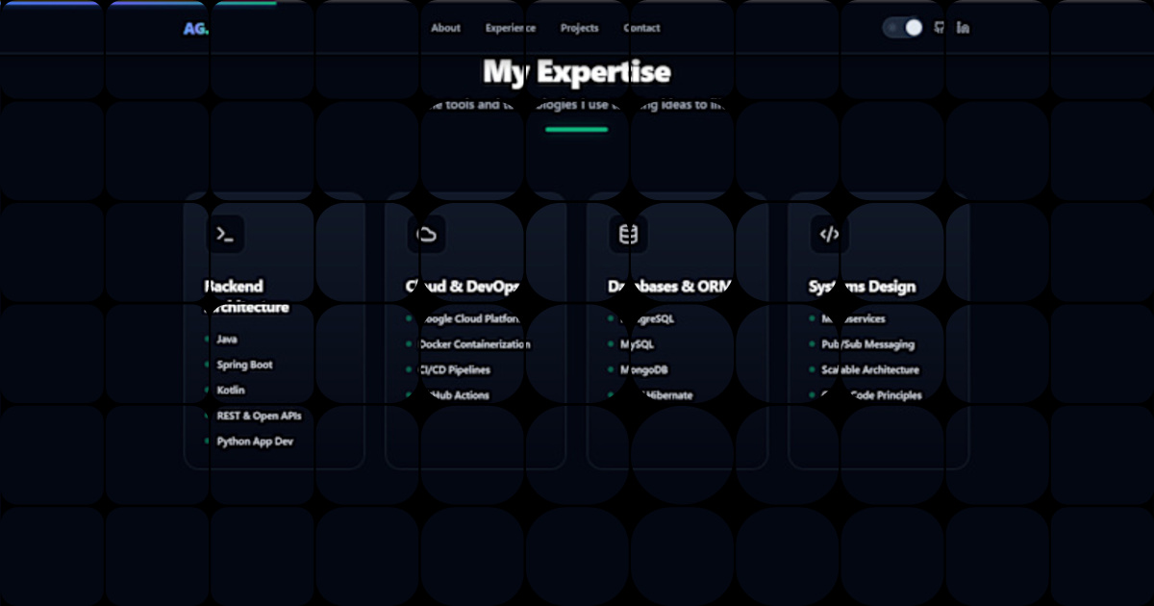Click the CI/CD Pipelines item
Screen dimensions: 1154x606
[x=454, y=370]
